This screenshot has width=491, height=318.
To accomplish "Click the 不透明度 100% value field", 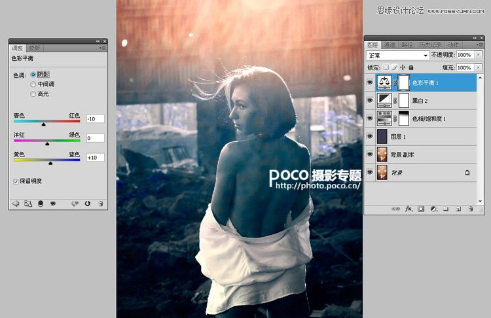I will click(x=465, y=55).
